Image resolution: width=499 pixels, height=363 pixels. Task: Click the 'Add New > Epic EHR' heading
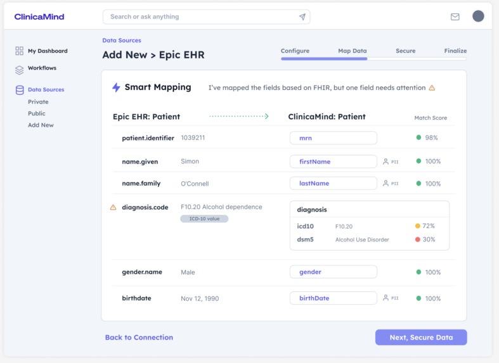point(153,54)
